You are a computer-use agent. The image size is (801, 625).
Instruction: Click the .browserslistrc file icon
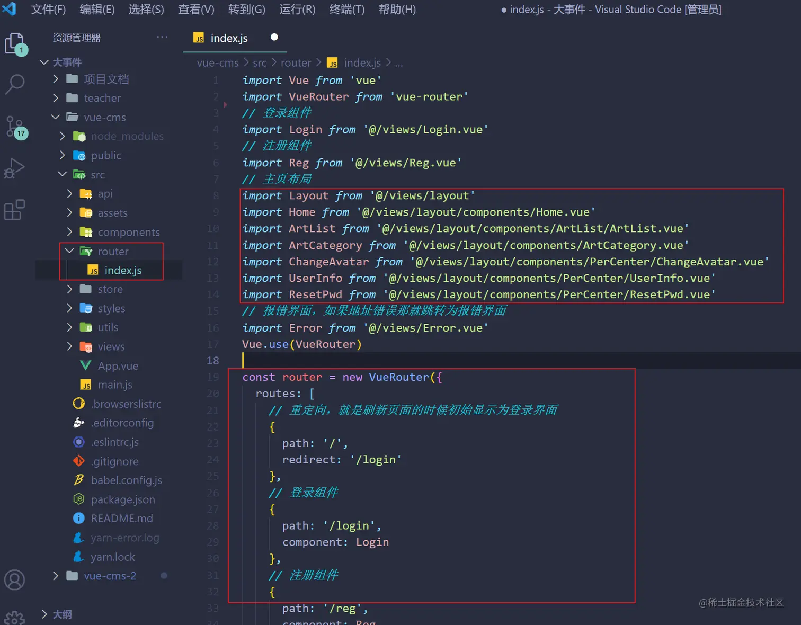click(x=79, y=404)
